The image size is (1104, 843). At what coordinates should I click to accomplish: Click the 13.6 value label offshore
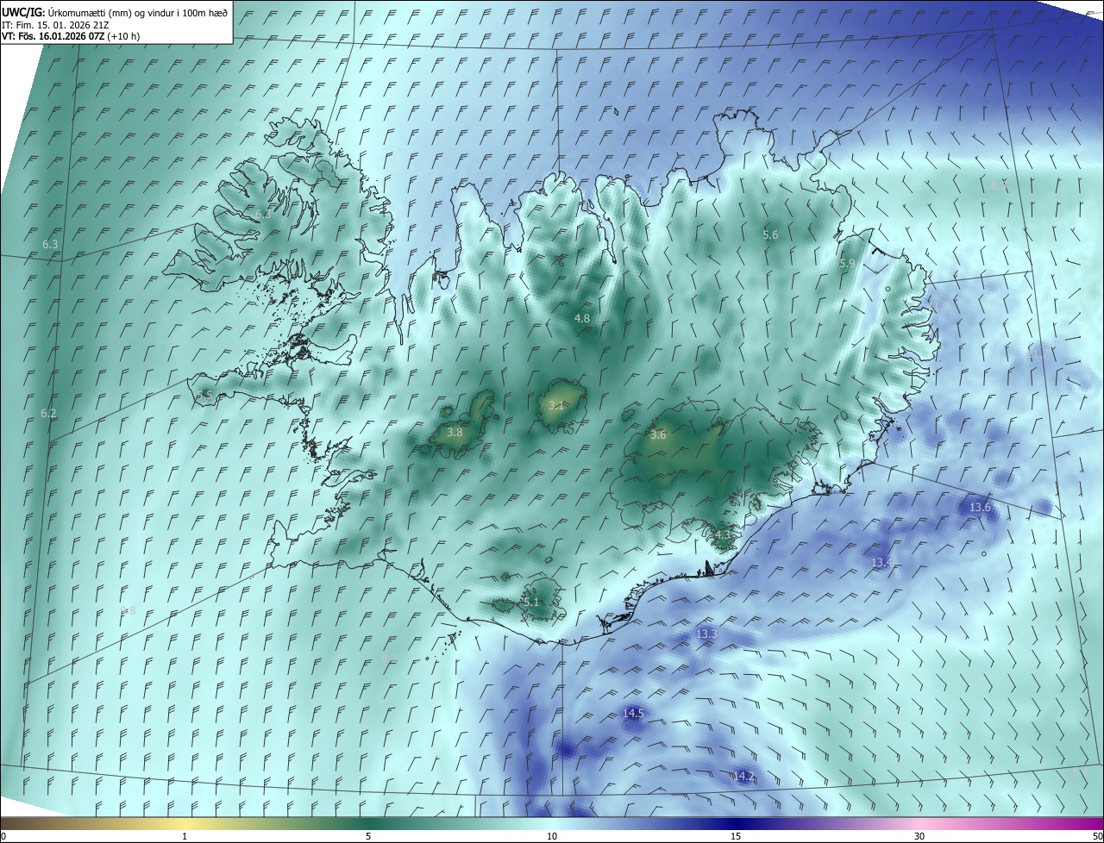pyautogui.click(x=980, y=508)
